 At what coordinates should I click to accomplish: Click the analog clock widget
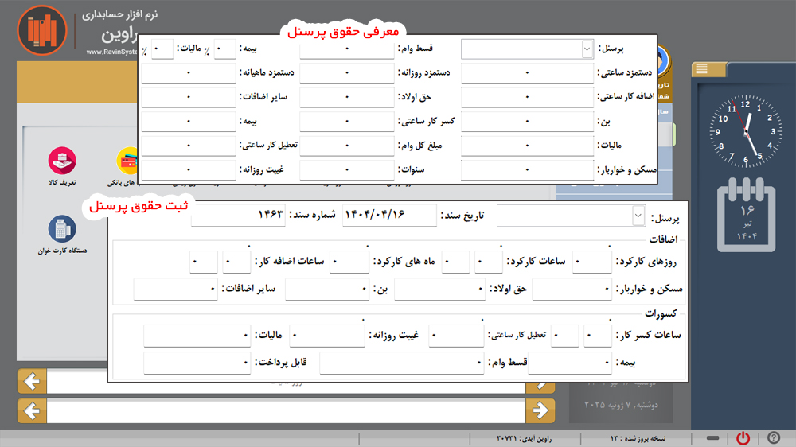tap(747, 127)
